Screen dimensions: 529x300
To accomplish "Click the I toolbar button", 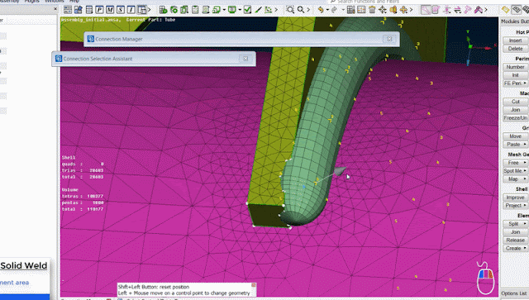I will pos(131,10).
